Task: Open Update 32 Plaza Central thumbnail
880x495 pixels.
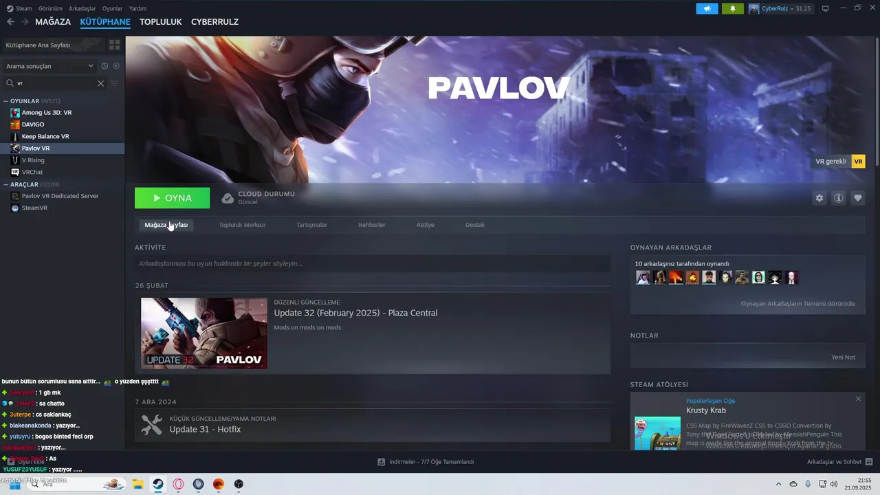Action: coord(204,333)
